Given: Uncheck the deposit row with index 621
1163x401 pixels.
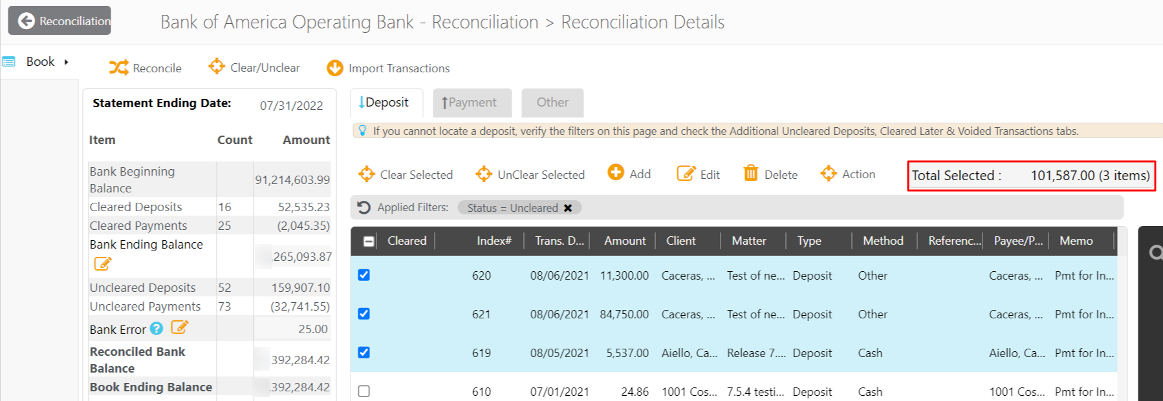Looking at the screenshot, I should click(x=364, y=314).
